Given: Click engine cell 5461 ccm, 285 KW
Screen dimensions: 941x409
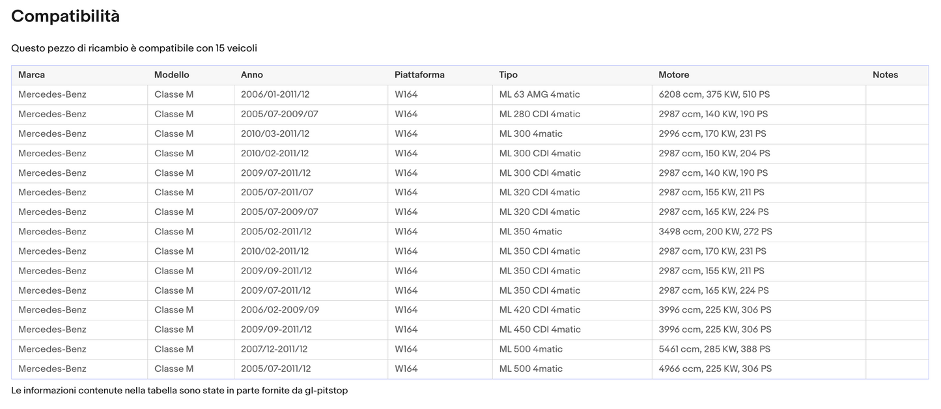Looking at the screenshot, I should tap(714, 349).
